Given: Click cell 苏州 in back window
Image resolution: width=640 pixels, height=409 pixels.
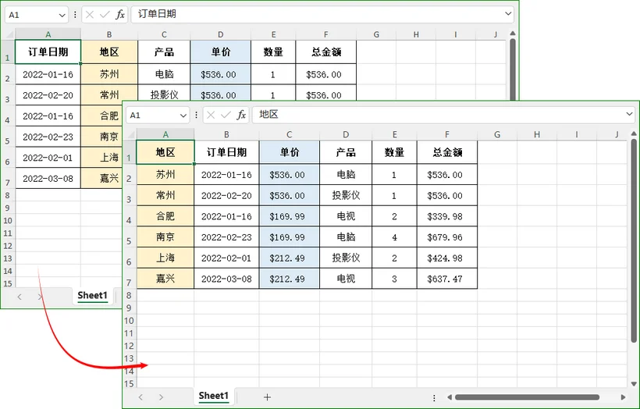Looking at the screenshot, I should pyautogui.click(x=109, y=74).
